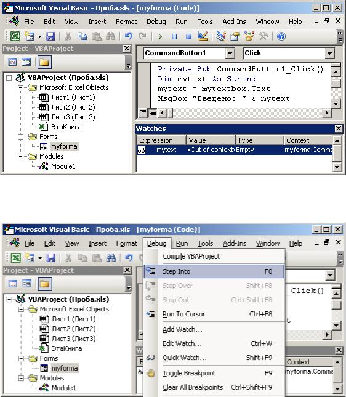Image resolution: width=346 pixels, height=397 pixels.
Task: Click Cut scissors icon in upper toolbar
Action: pyautogui.click(x=68, y=36)
